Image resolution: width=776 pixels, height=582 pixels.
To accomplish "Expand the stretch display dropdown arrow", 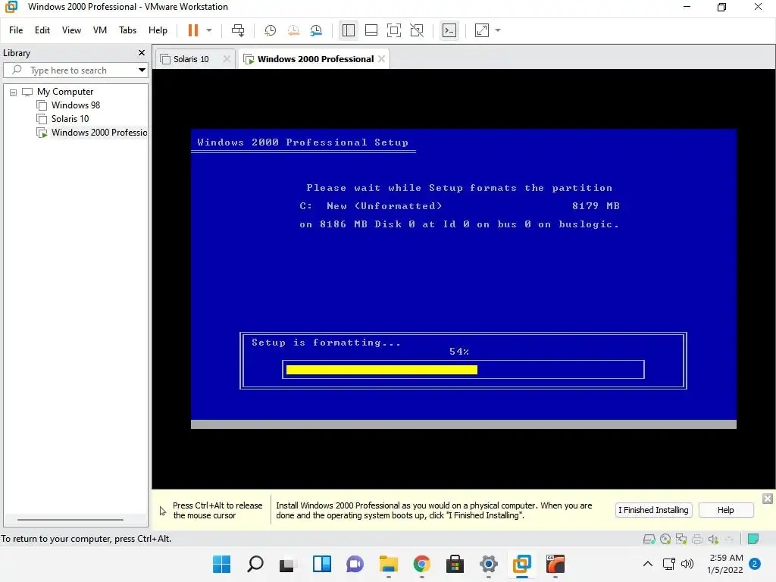I will point(498,30).
